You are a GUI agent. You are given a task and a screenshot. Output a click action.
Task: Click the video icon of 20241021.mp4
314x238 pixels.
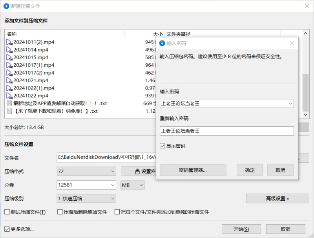[9, 81]
